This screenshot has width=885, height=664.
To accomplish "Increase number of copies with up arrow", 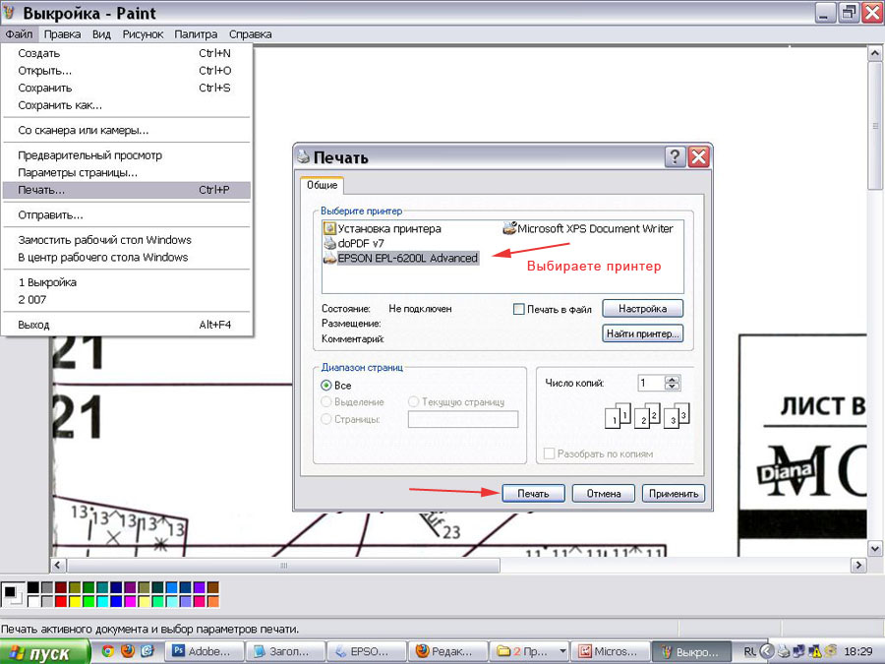I will 673,380.
